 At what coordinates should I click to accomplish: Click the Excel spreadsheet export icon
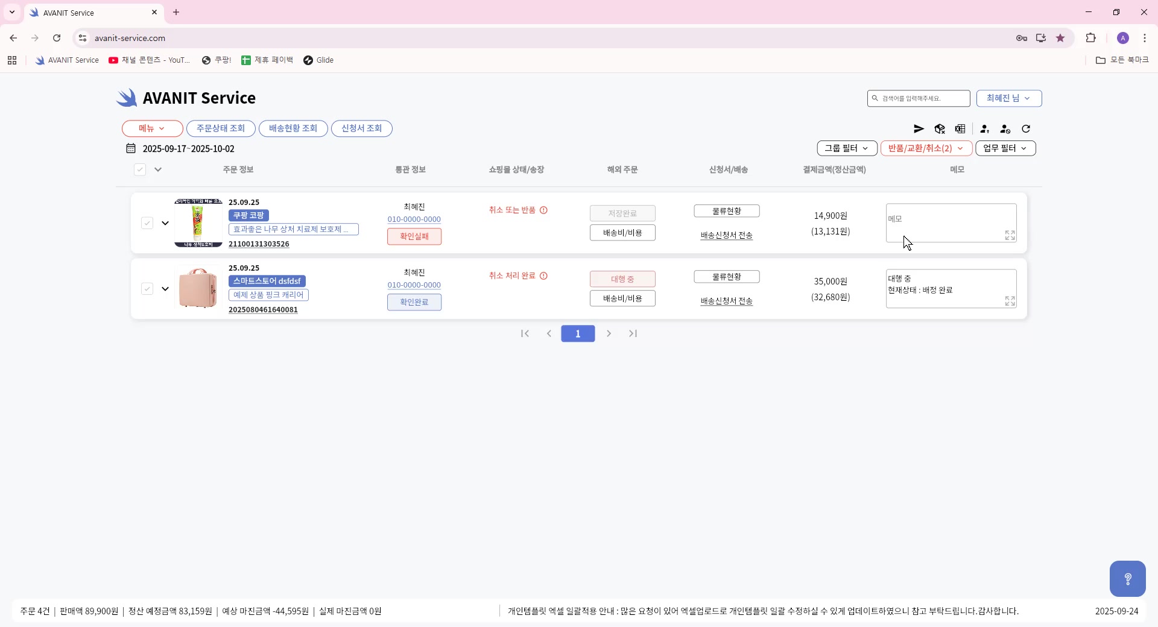(960, 129)
